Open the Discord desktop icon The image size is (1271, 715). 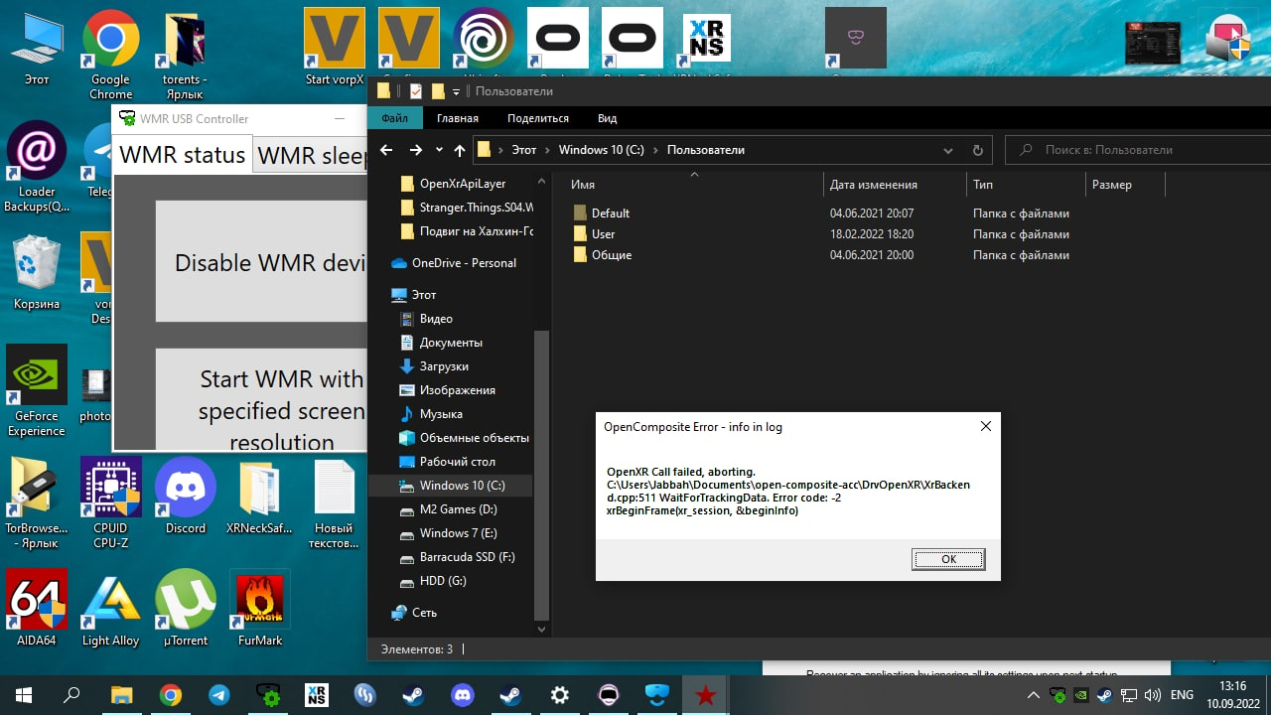(x=186, y=488)
